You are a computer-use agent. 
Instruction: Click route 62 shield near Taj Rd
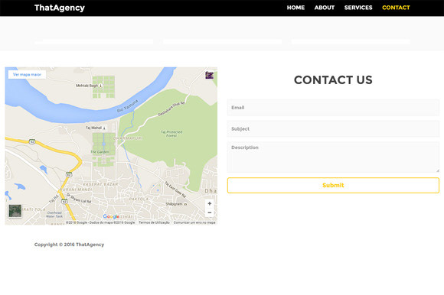64,201
